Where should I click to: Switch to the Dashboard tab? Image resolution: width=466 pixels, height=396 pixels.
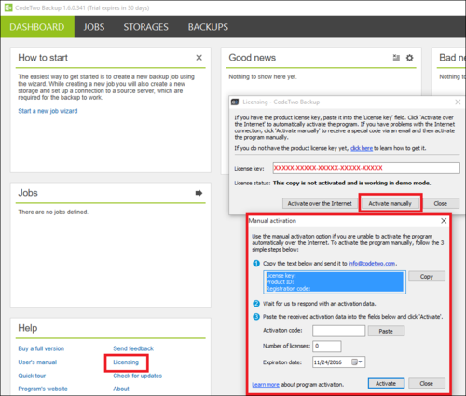pyautogui.click(x=37, y=27)
